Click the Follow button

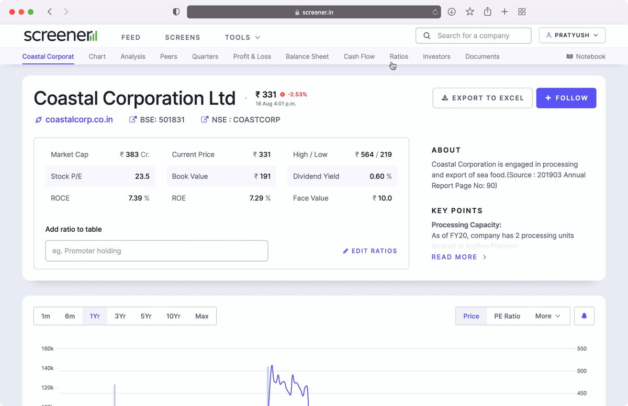pos(566,98)
